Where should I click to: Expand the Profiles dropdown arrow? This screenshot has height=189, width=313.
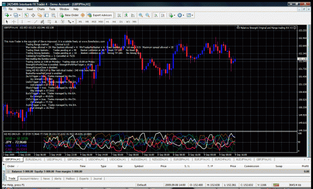20,15
